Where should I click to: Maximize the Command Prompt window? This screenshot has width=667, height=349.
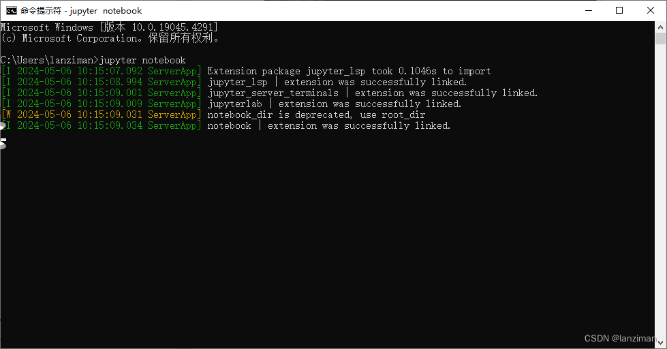click(619, 11)
